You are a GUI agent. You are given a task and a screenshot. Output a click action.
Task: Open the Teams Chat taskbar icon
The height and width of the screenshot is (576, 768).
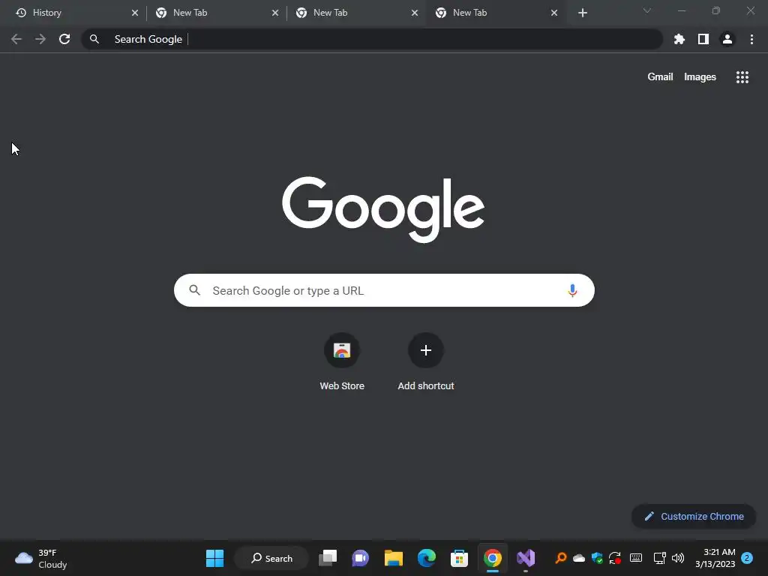[361, 558]
